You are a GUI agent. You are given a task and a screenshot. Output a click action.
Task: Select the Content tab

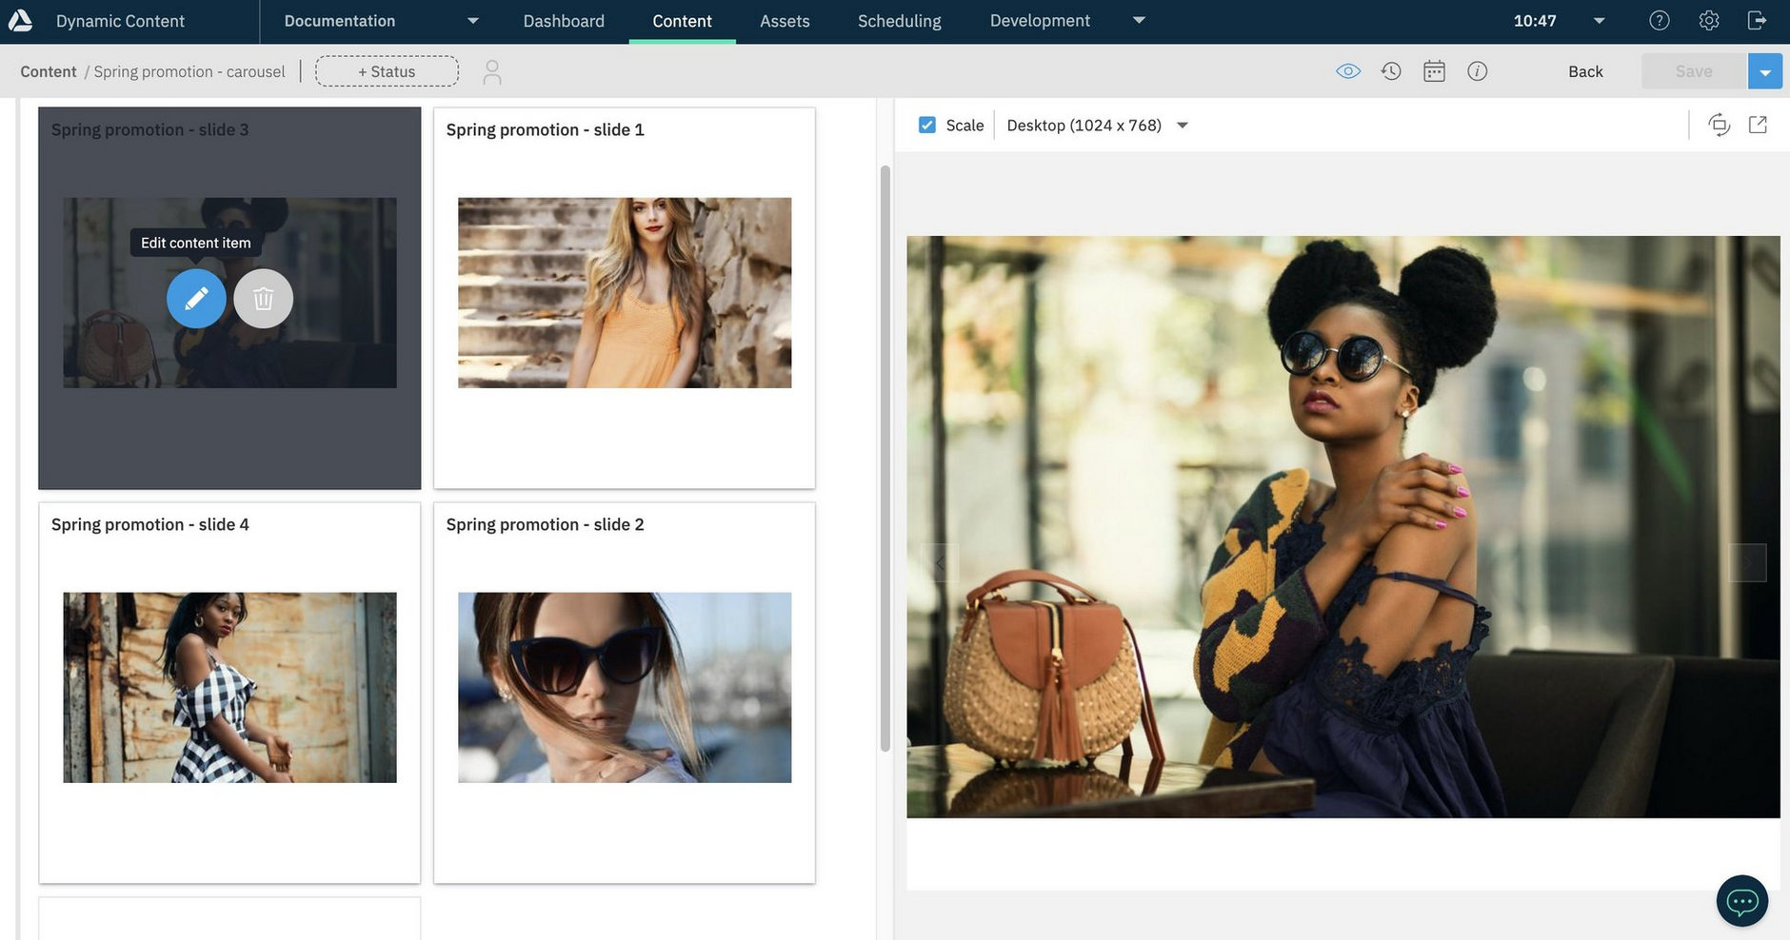pos(682,21)
